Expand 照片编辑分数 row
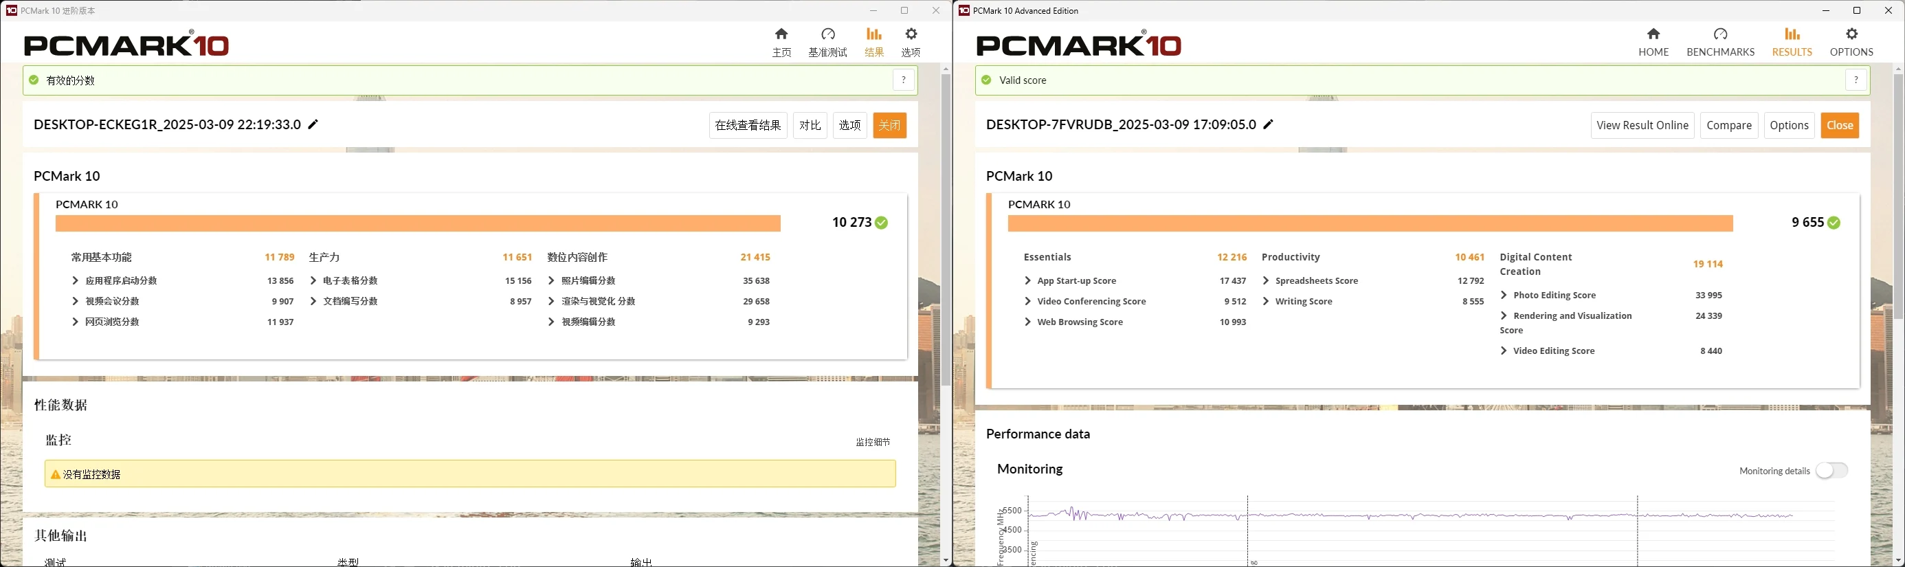Viewport: 1905px width, 567px height. [552, 281]
